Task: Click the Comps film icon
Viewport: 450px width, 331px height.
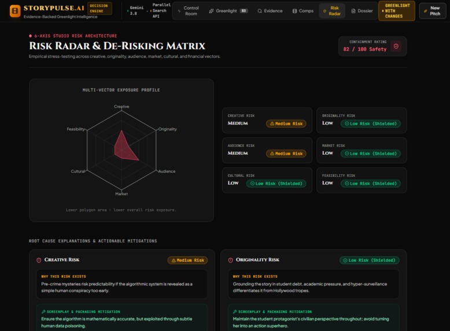Action: point(294,11)
